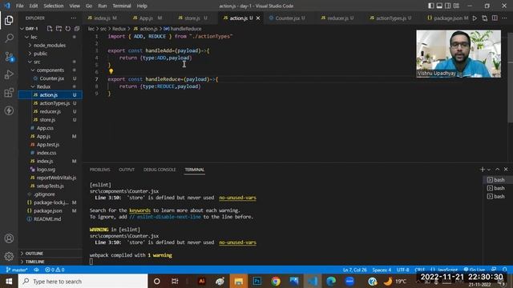513x288 pixels.
Task: Switch to the reducer.js editor tab
Action: click(338, 18)
